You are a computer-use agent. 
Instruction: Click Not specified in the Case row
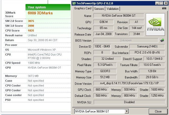(x=36, y=81)
